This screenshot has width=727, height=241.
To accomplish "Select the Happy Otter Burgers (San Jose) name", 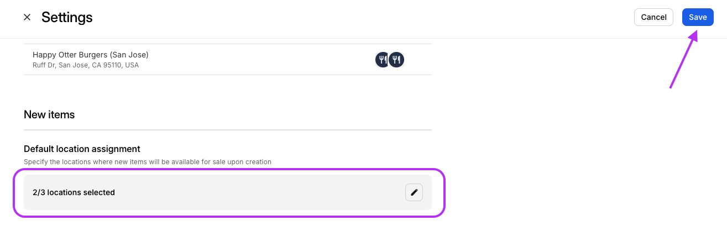I will [x=91, y=55].
